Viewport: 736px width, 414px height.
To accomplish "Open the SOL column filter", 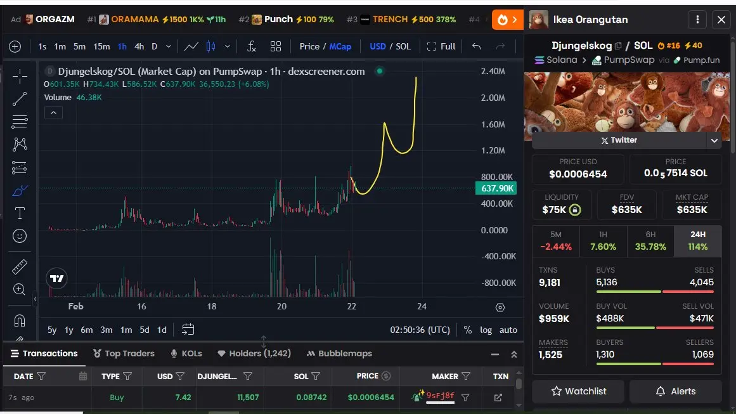I will [316, 377].
